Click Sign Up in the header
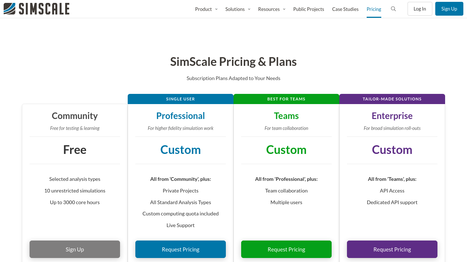 click(x=449, y=9)
